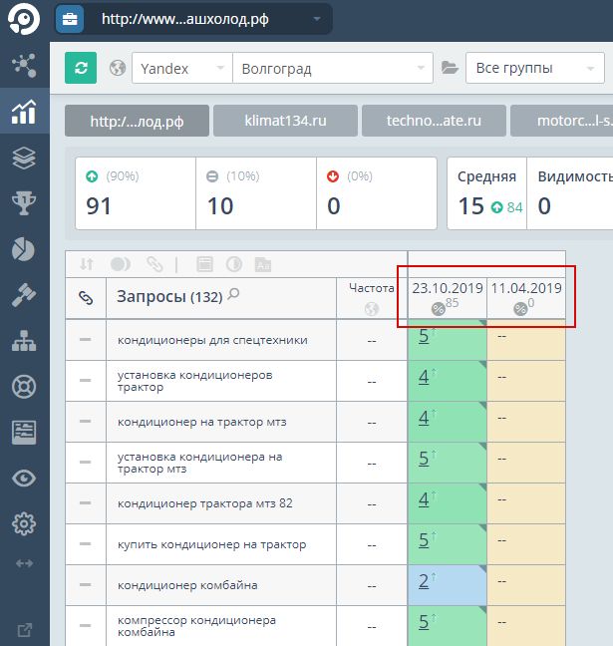Open the Yandex search engine dropdown
This screenshot has width=613, height=646.
tap(180, 69)
